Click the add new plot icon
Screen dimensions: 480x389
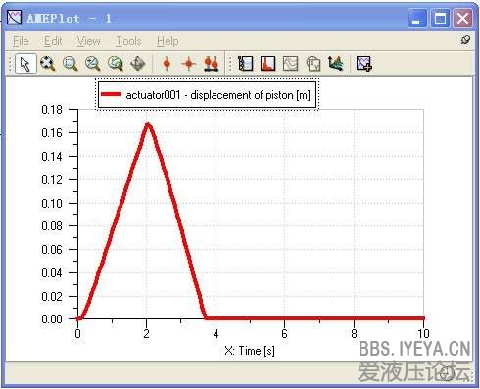coord(364,64)
